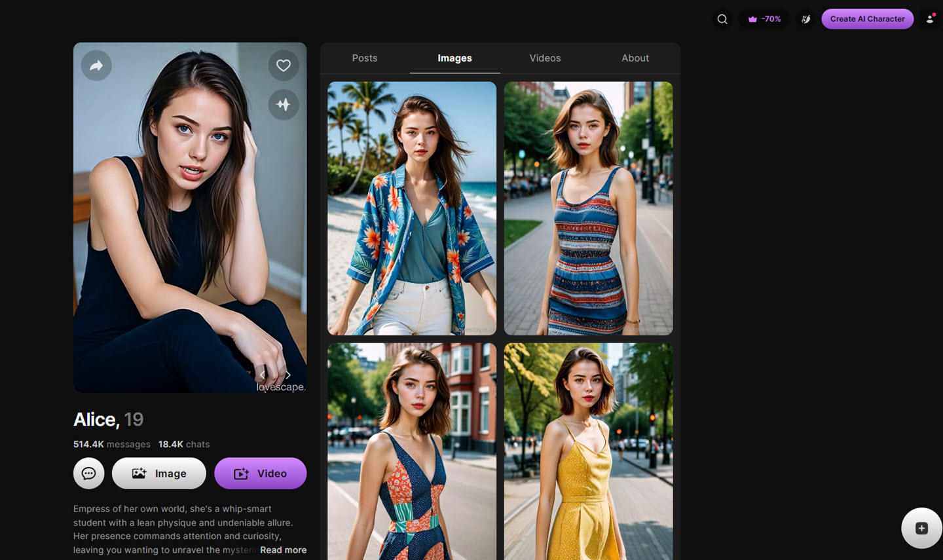Open the user account icon
943x560 pixels.
click(930, 19)
